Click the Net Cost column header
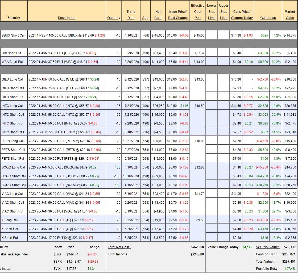Viewport: 298px width, 273px height. (158, 15)
